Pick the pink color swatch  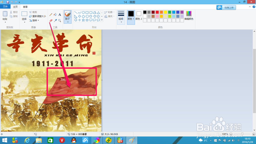[x=157, y=16]
